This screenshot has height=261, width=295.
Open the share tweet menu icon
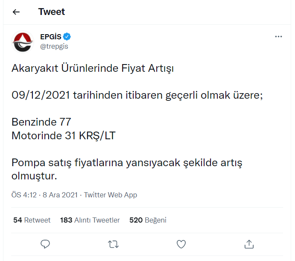coord(249,244)
